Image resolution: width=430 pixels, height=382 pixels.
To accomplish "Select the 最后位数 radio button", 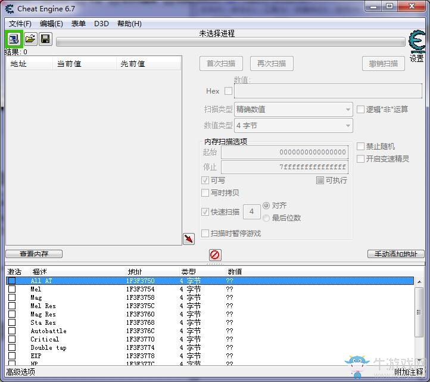I will [266, 218].
